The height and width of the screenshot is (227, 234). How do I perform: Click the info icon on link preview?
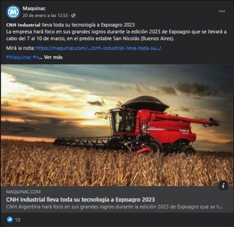pyautogui.click(x=223, y=186)
